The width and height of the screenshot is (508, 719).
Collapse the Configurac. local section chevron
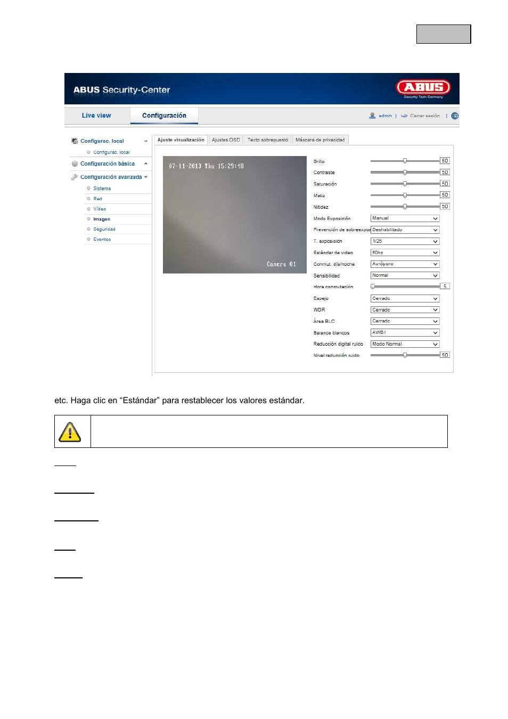point(146,141)
